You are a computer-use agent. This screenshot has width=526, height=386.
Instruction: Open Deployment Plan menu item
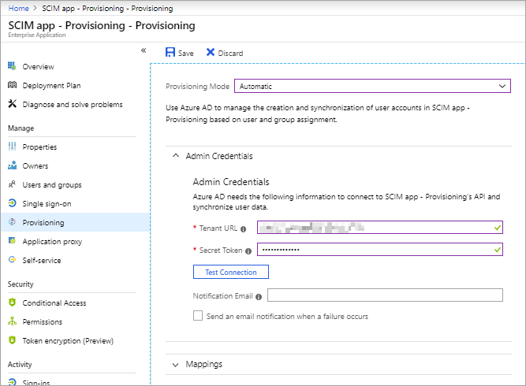(51, 85)
